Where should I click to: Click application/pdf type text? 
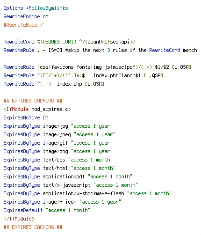click(x=64, y=176)
